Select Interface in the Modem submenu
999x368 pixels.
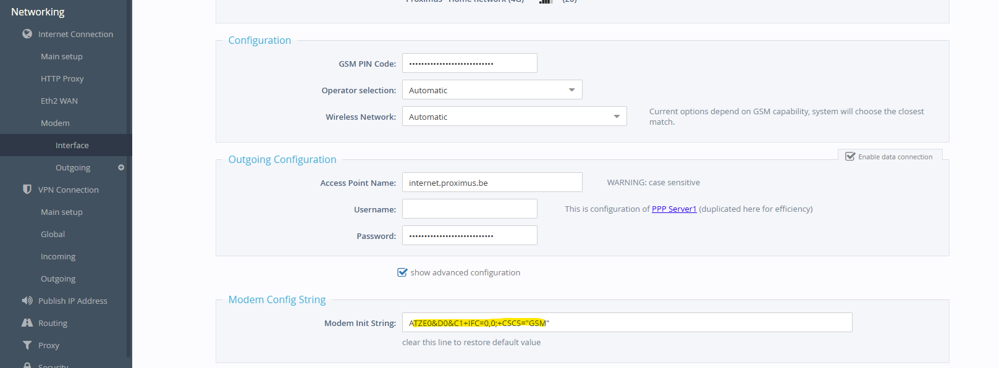tap(72, 145)
